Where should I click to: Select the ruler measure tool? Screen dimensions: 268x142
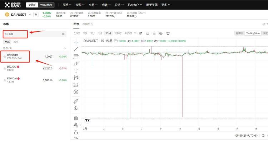[76, 101]
